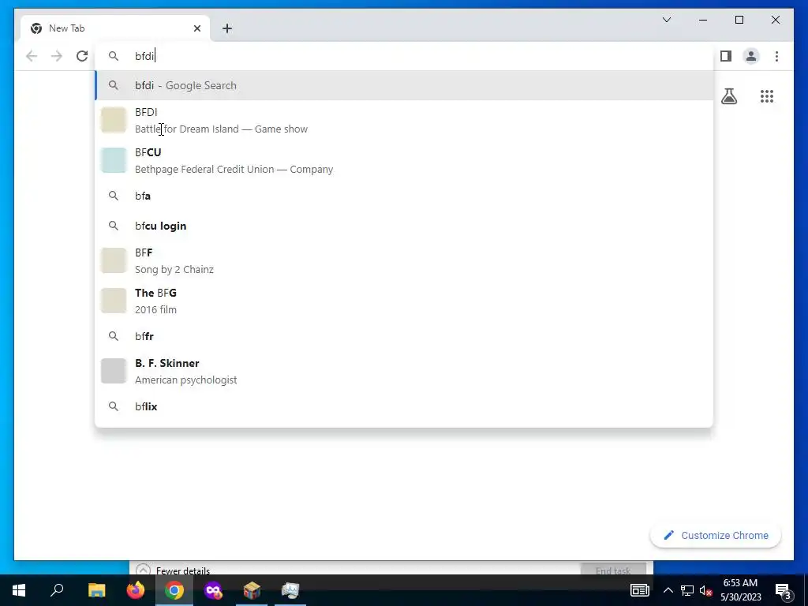Viewport: 808px width, 606px height.
Task: Click End task in Task Manager
Action: [613, 569]
